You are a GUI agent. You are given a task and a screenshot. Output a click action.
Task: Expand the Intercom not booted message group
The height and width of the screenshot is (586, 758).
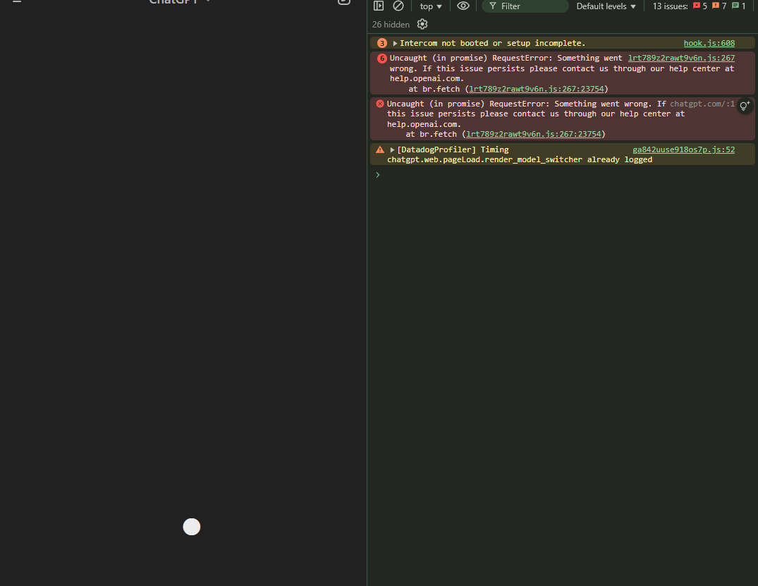point(395,43)
